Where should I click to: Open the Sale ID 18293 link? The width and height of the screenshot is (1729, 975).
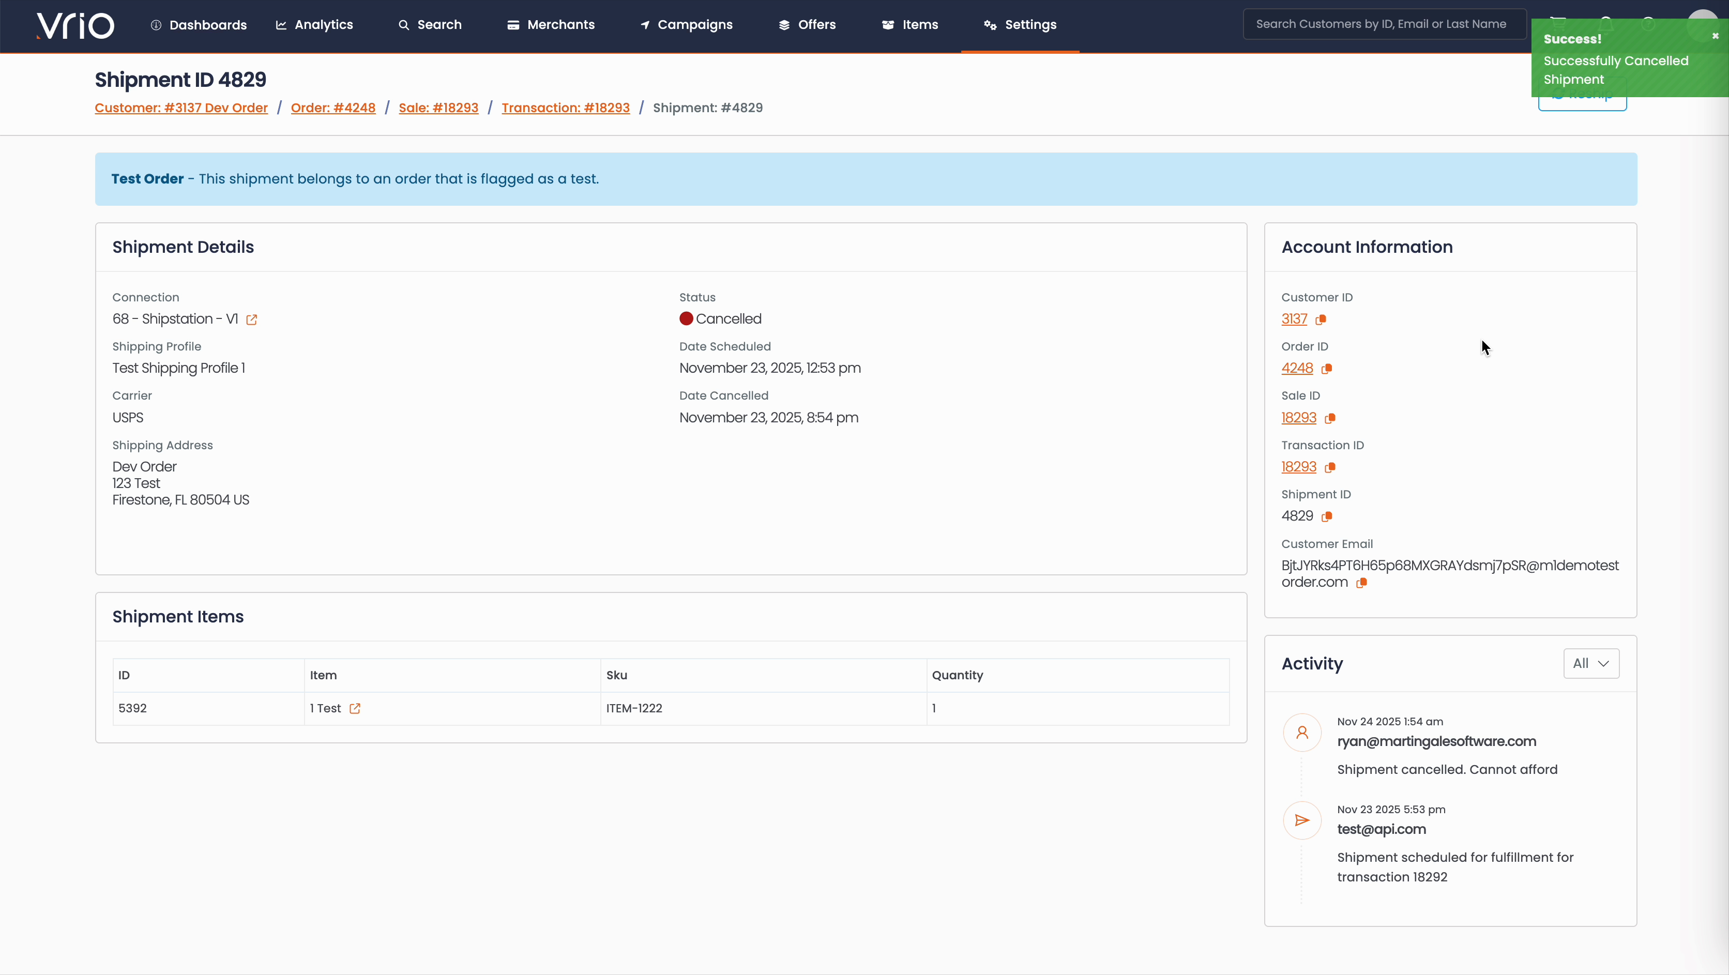pos(1298,417)
